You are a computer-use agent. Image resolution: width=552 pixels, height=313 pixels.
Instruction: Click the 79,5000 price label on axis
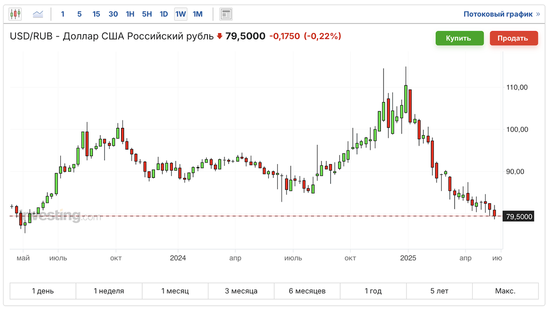tap(519, 216)
